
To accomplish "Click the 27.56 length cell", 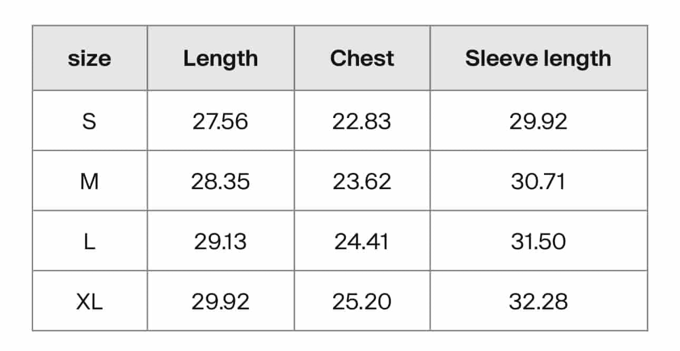I will (x=220, y=121).
